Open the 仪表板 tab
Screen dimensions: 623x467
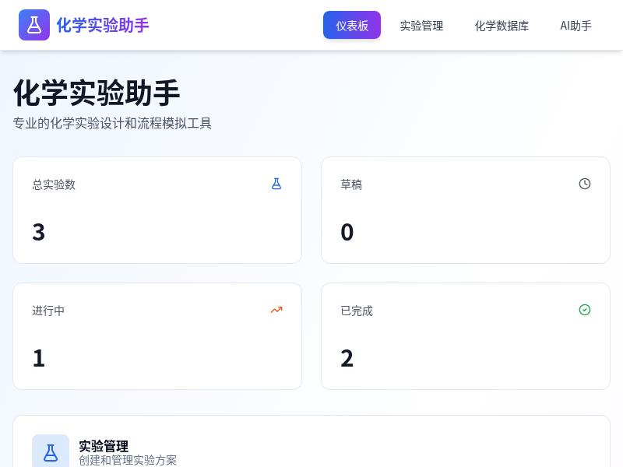[352, 26]
